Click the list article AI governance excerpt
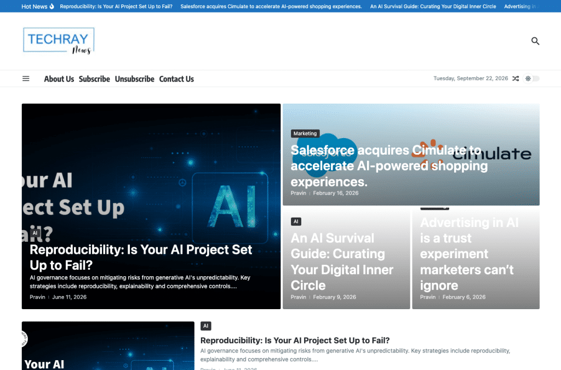 point(355,355)
